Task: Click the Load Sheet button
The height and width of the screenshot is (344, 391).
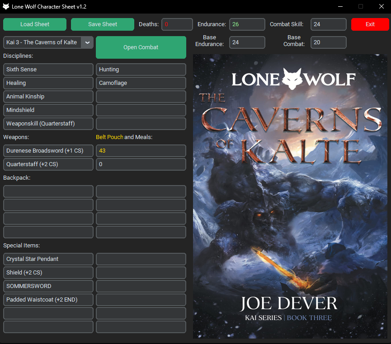Action: [x=35, y=24]
